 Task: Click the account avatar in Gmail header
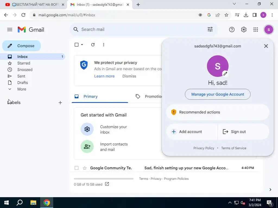click(268, 30)
